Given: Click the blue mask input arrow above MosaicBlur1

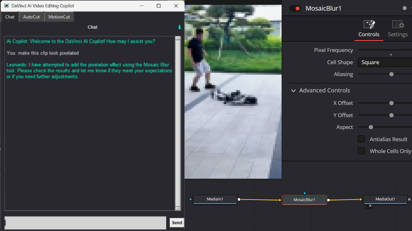Looking at the screenshot, I should pos(304,193).
